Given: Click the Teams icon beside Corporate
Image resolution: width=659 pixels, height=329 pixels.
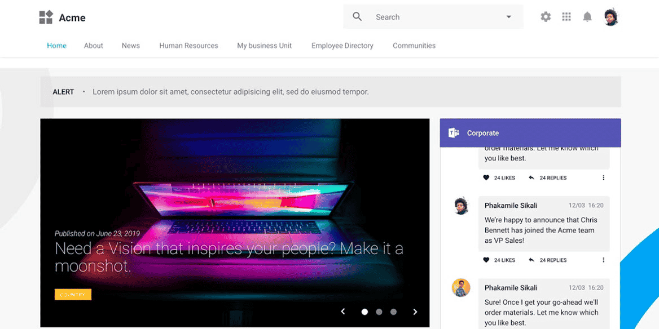Looking at the screenshot, I should point(454,133).
